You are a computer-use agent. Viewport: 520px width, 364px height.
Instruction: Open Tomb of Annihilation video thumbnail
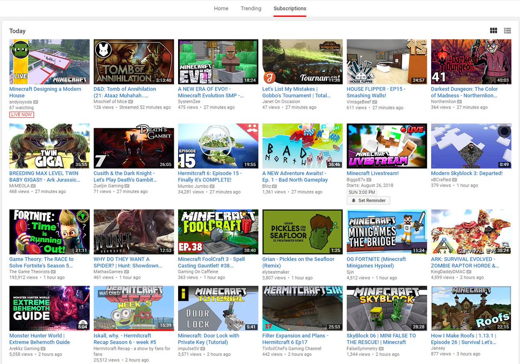pos(134,62)
